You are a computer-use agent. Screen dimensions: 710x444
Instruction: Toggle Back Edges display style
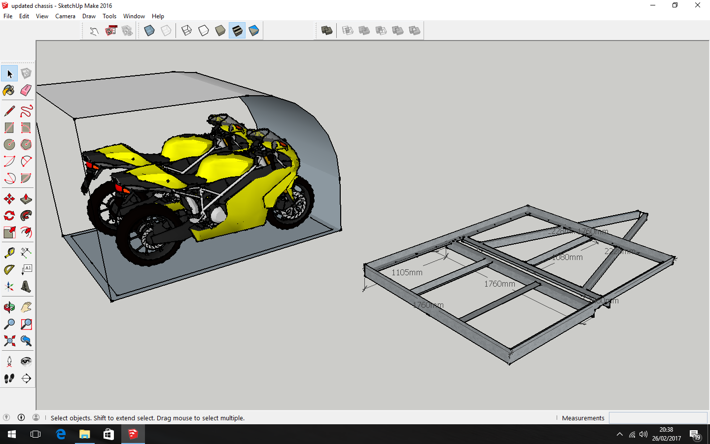point(166,31)
